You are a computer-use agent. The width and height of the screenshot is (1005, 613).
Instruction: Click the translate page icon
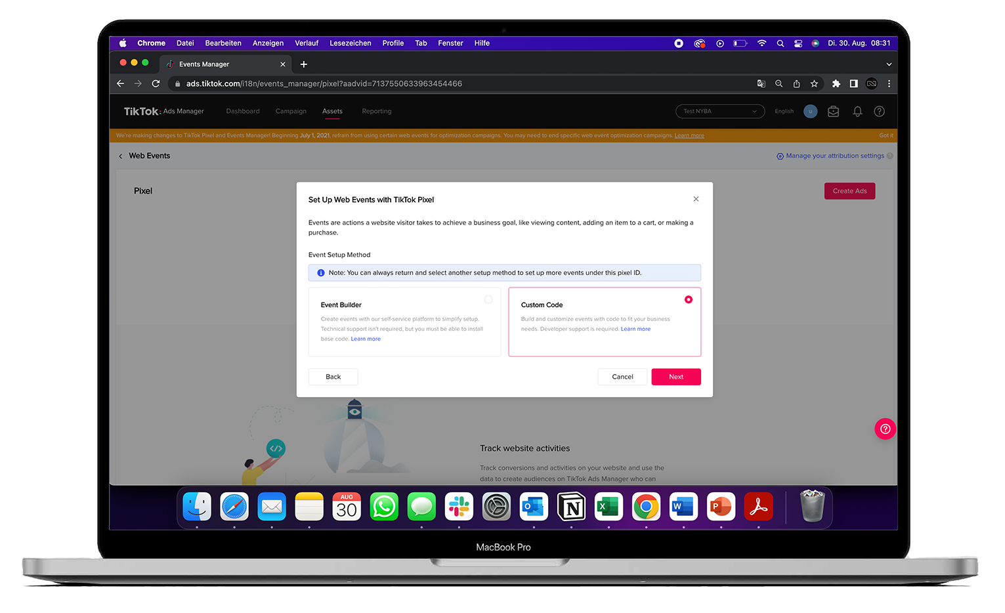pos(761,83)
